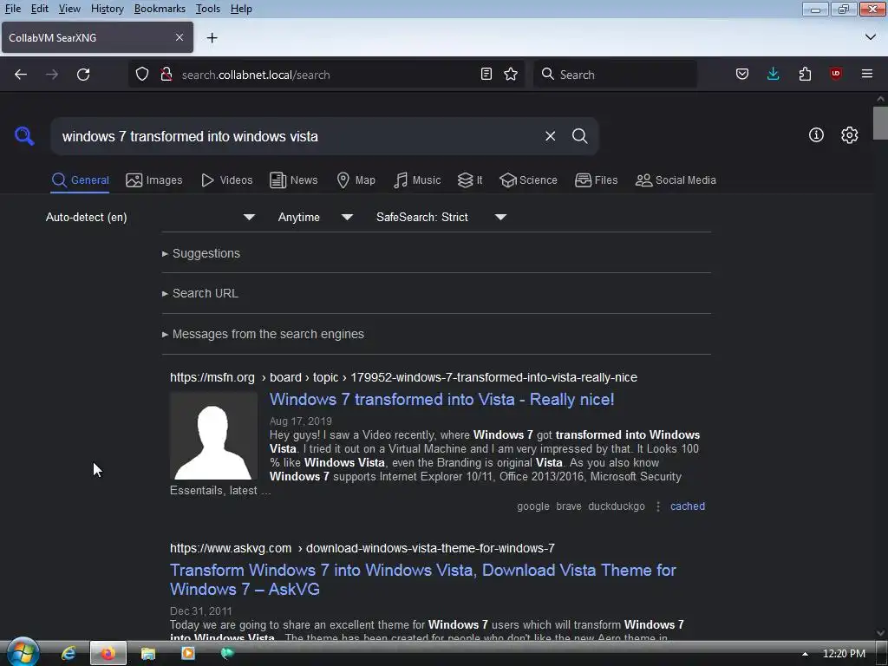Switch to Videos category

(x=227, y=180)
